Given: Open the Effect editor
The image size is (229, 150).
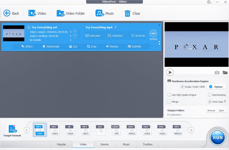Looking at the screenshot, I should (x=27, y=47).
